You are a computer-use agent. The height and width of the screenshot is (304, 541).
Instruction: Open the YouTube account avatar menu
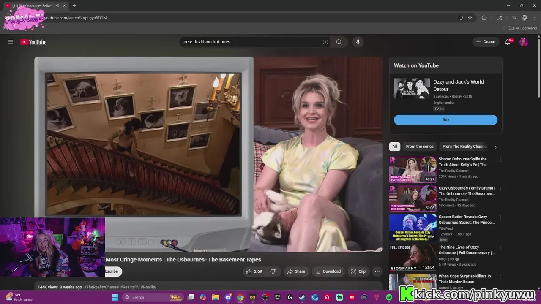(x=524, y=42)
